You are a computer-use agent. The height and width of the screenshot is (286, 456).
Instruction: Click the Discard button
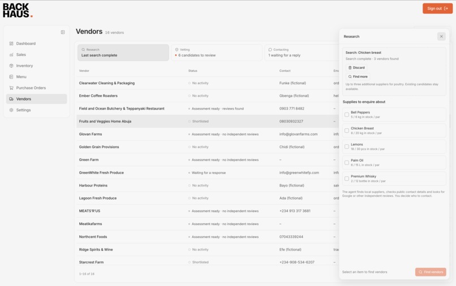(356, 68)
